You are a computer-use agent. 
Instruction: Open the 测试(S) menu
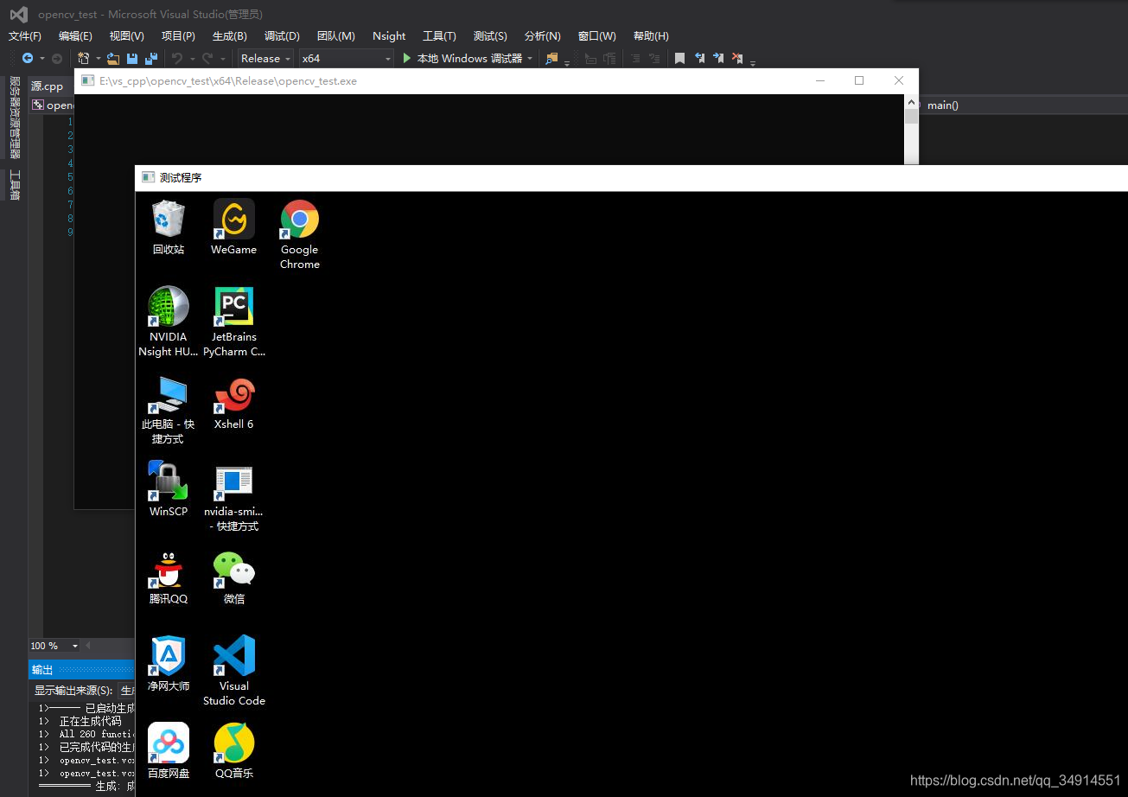click(x=490, y=36)
